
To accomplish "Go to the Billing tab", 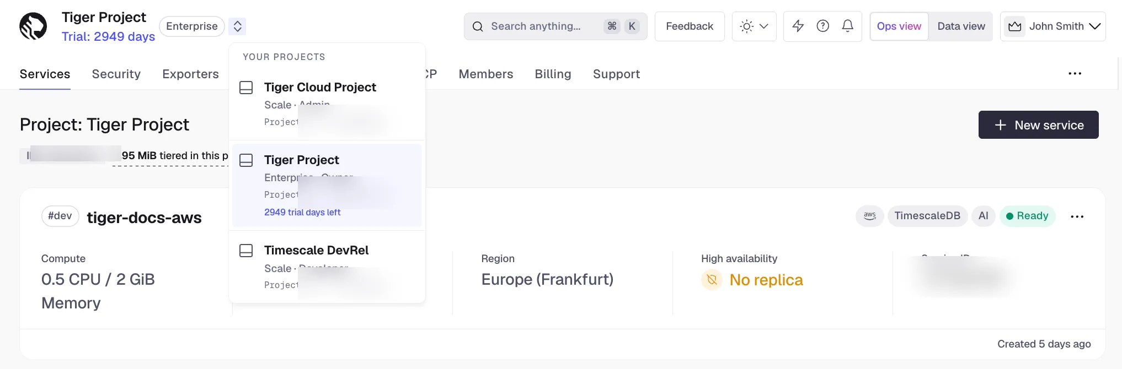I will tap(553, 74).
